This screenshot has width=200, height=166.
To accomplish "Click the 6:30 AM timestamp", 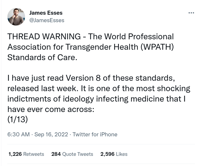I will [x=18, y=134].
